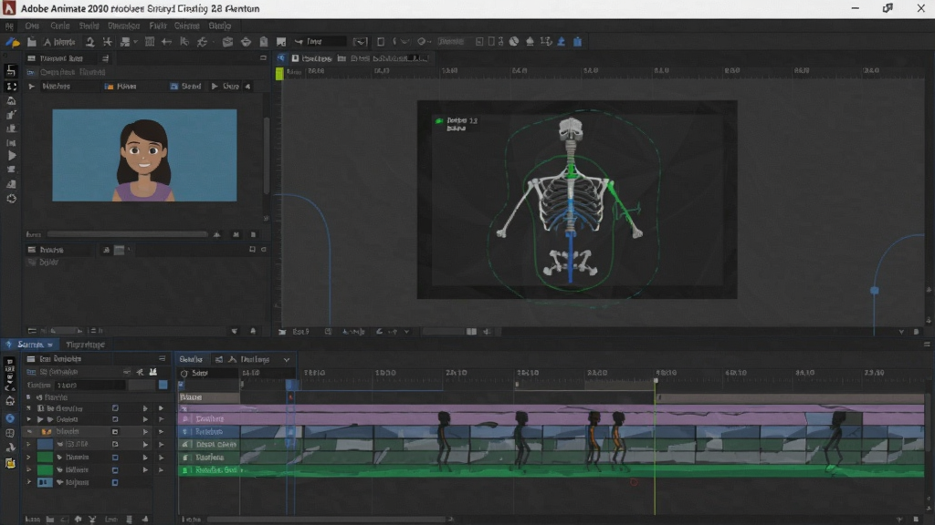
Task: Toggle the checkbox on the orange-icon layer row
Action: [x=115, y=431]
